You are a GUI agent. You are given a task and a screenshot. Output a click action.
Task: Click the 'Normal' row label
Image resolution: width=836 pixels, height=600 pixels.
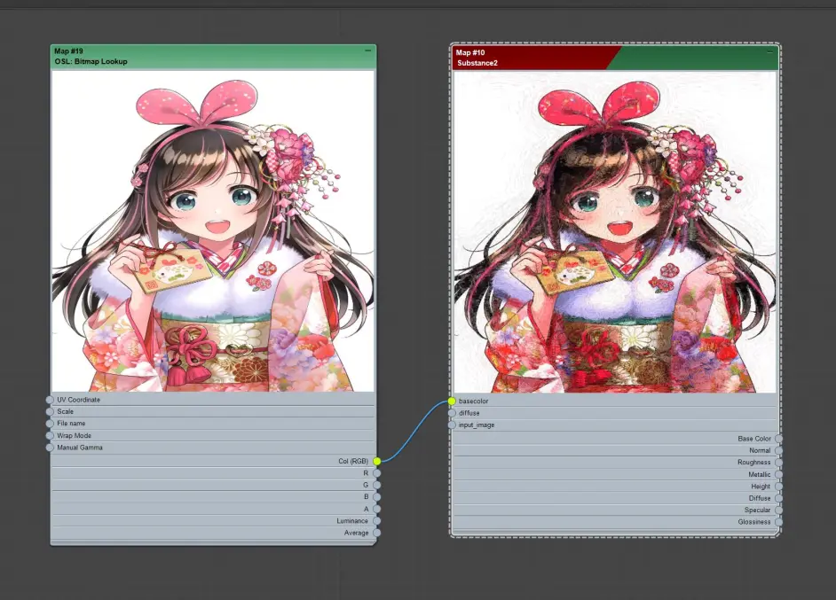760,450
